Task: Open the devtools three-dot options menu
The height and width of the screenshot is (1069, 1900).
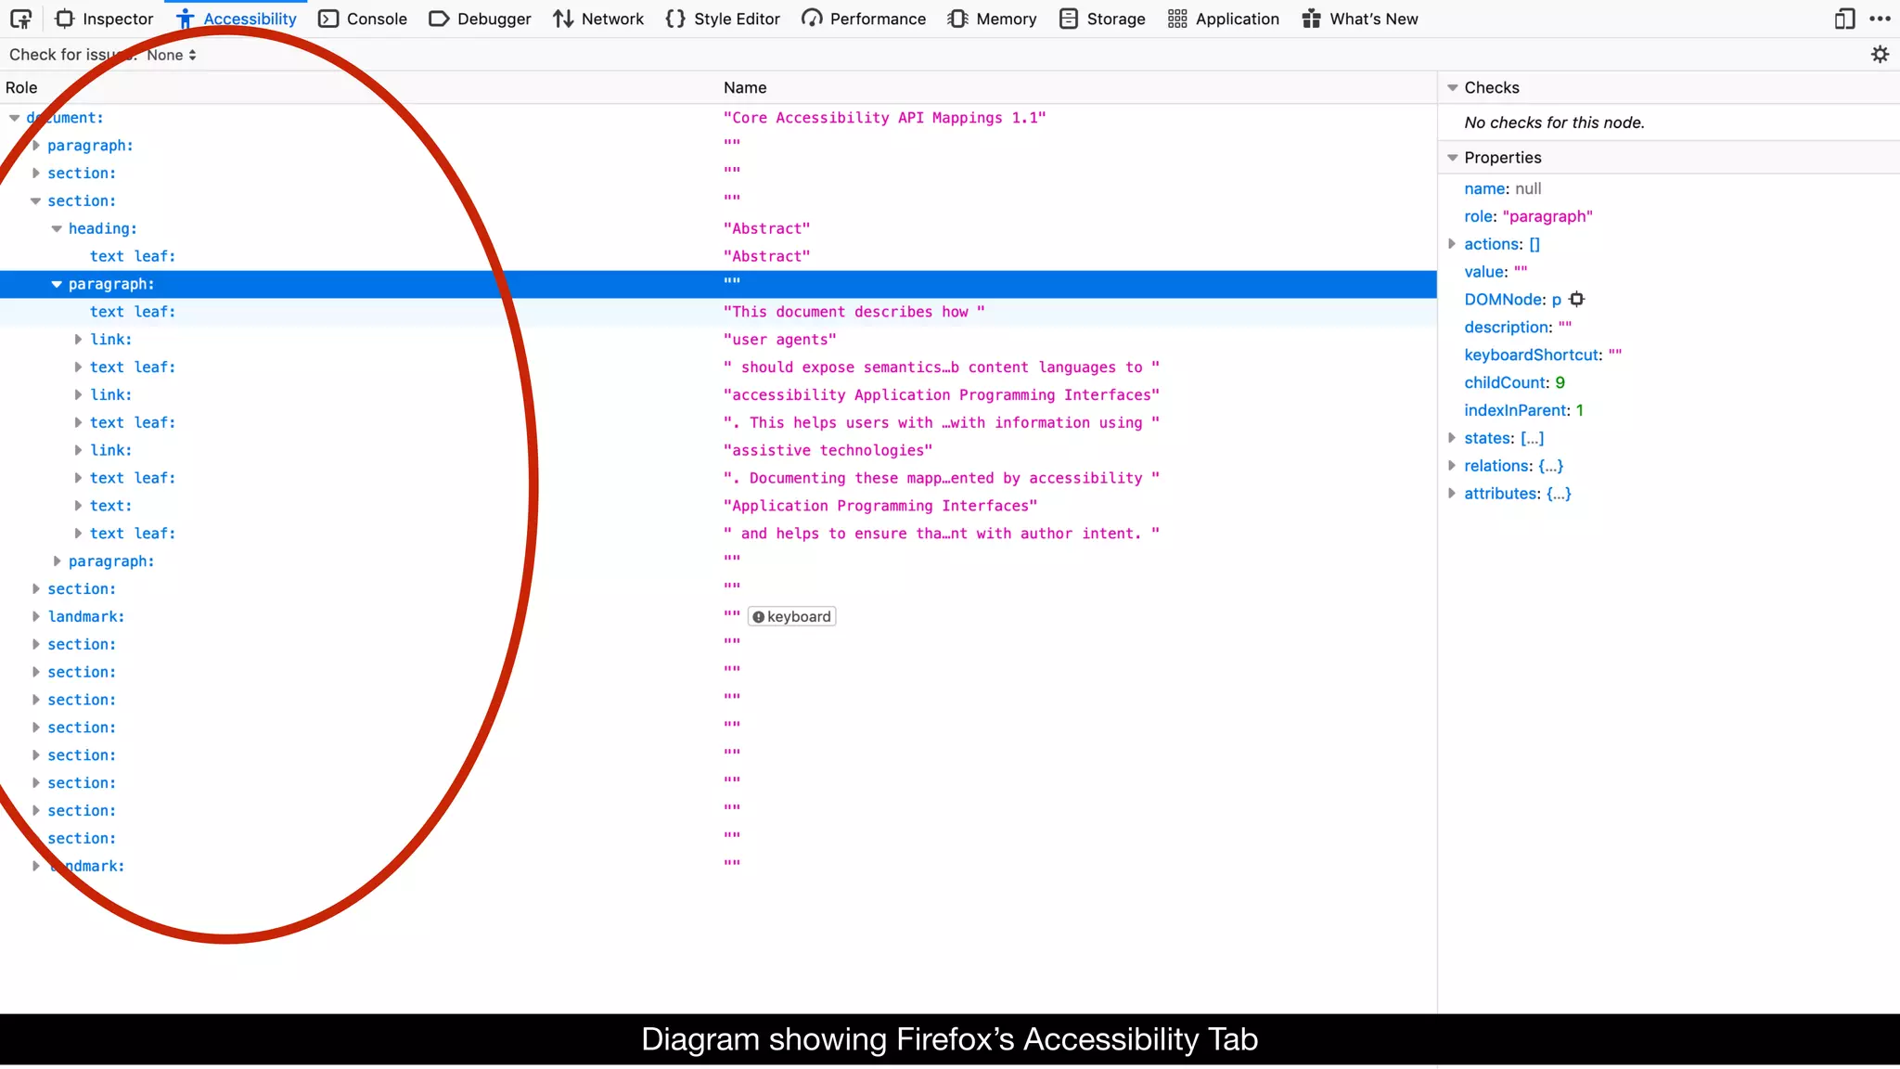Action: click(1881, 19)
